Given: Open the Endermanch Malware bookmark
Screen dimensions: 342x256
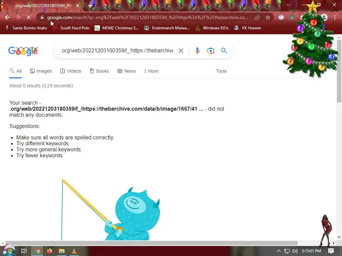Looking at the screenshot, I should click(x=167, y=28).
